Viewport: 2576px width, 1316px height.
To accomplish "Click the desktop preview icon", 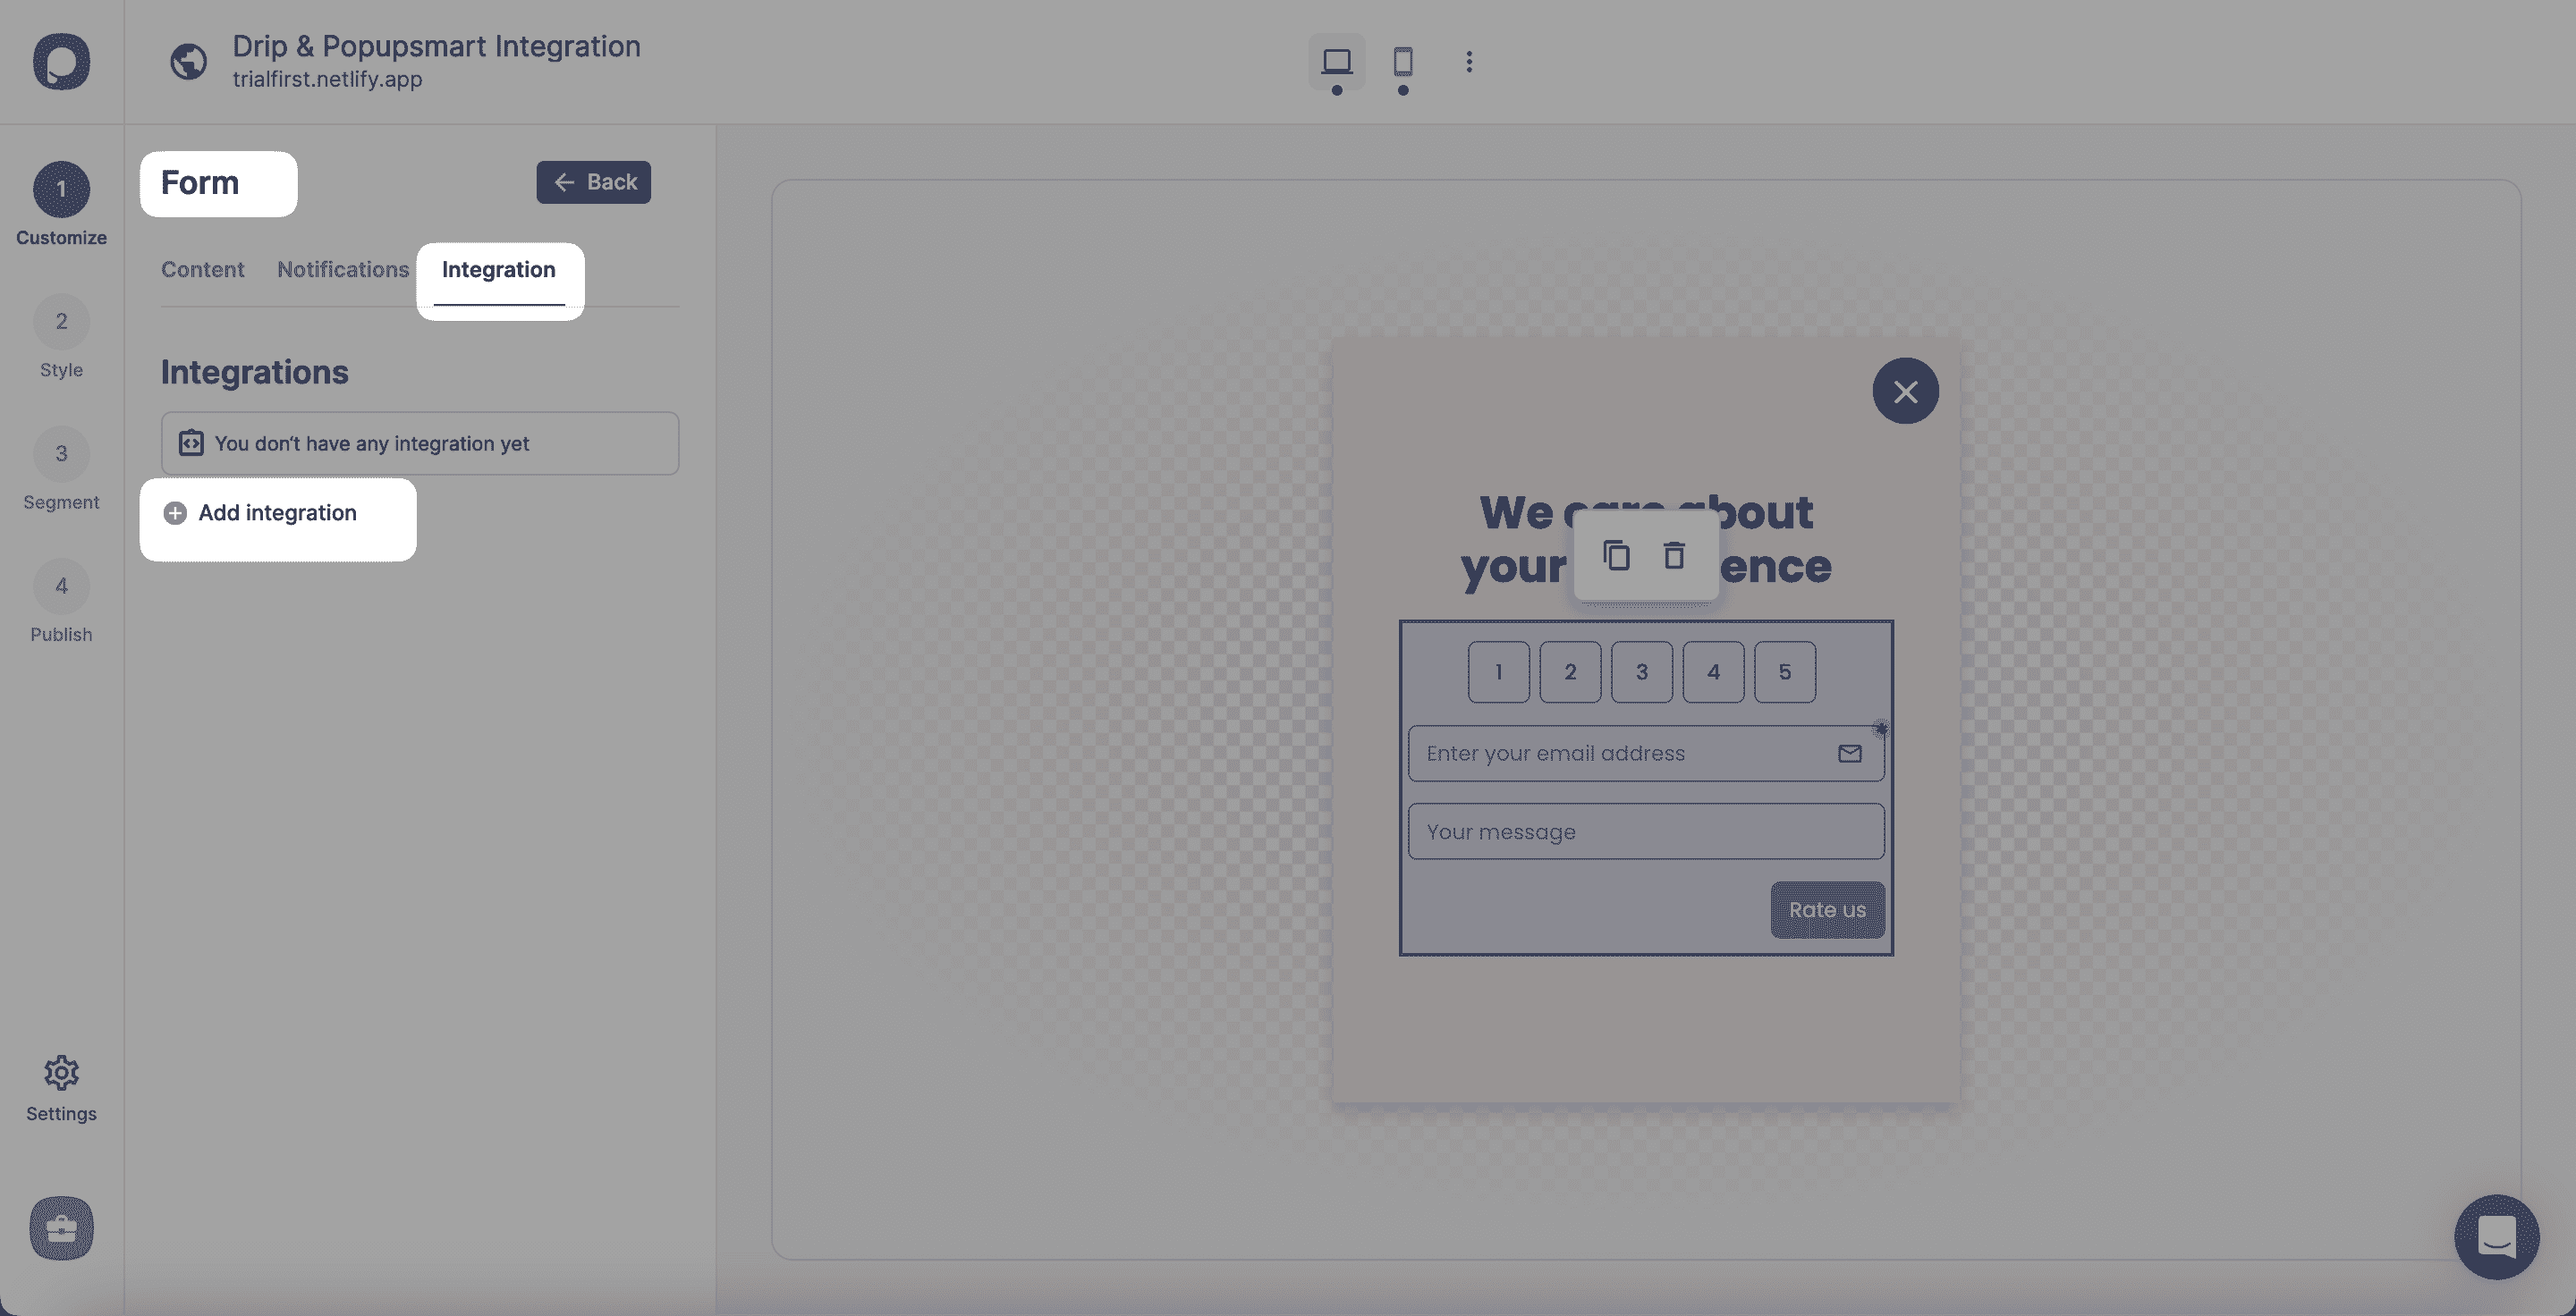I will point(1336,59).
